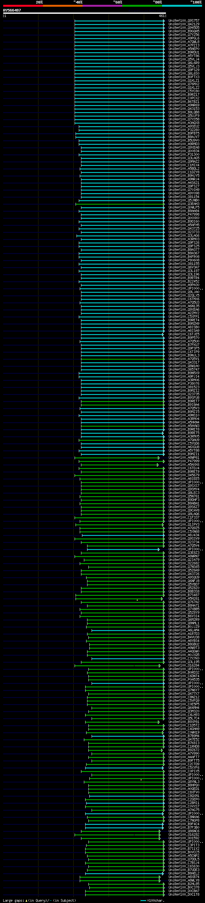Click the AV566487 query label
The image size is (205, 903).
[x=12, y=10]
